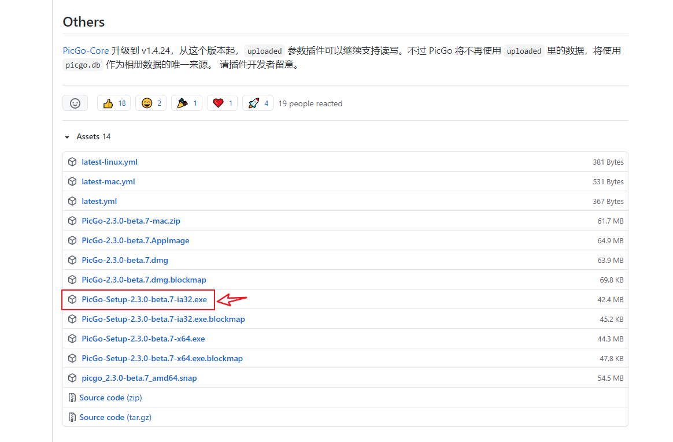Download PicGo-2.3.0-beta.7.dmg
This screenshot has height=442, width=673.
coord(125,260)
